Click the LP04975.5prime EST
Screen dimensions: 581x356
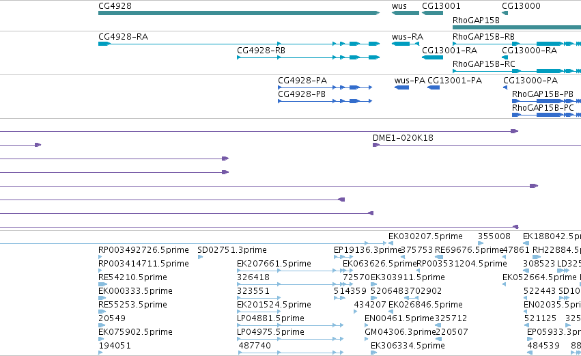point(290,339)
